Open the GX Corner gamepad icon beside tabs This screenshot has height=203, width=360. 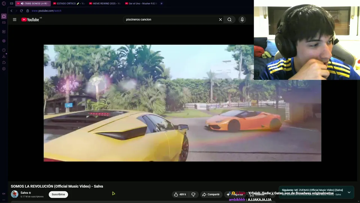pos(12,3)
